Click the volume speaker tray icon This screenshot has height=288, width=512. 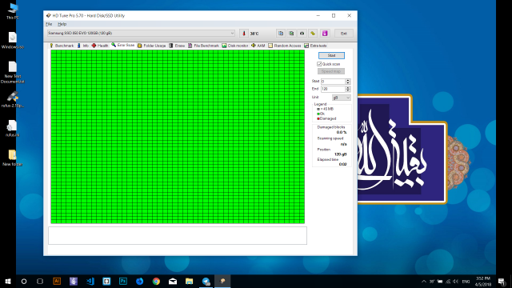click(456, 282)
